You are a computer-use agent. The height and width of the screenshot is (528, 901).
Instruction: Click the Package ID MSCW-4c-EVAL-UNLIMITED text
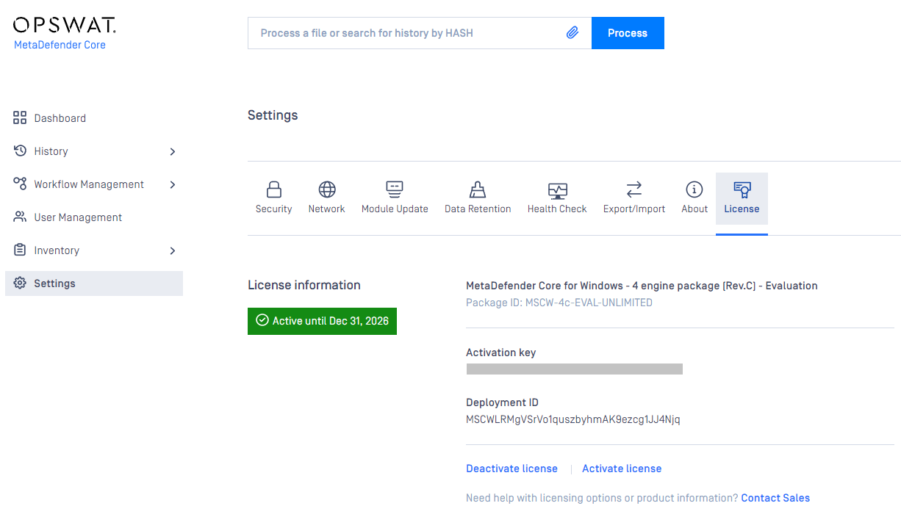point(559,303)
